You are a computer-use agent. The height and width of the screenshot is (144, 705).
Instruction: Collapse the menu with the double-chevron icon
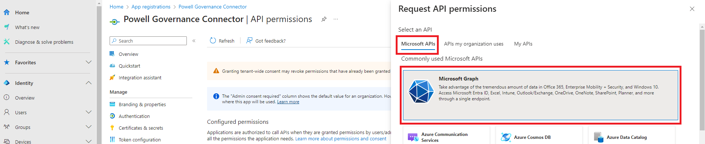point(194,41)
